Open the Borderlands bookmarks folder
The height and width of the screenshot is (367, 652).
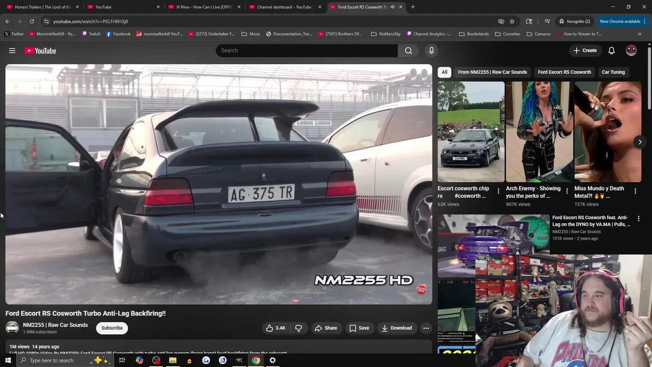coord(474,34)
